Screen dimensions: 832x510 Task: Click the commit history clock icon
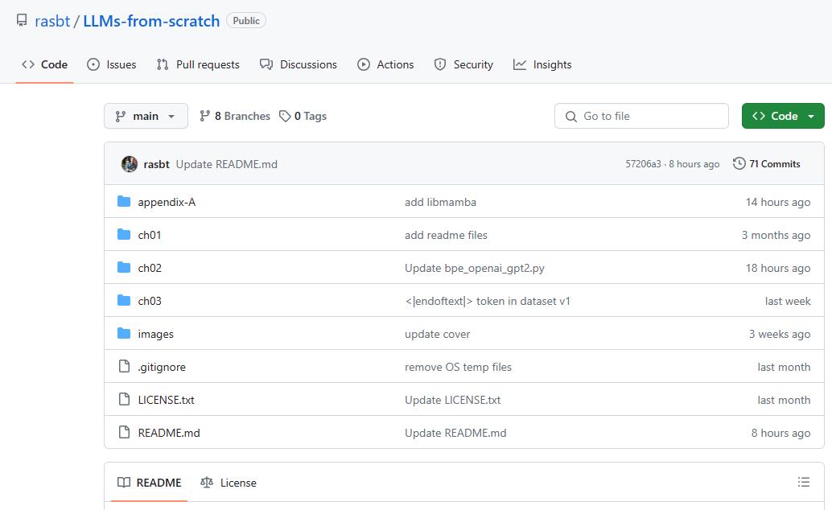[739, 163]
